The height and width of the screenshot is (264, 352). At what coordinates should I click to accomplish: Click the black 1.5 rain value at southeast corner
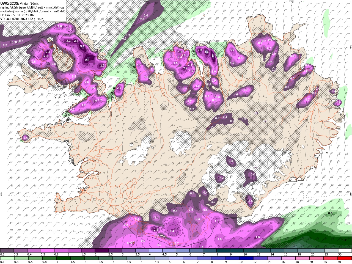coord(344,240)
